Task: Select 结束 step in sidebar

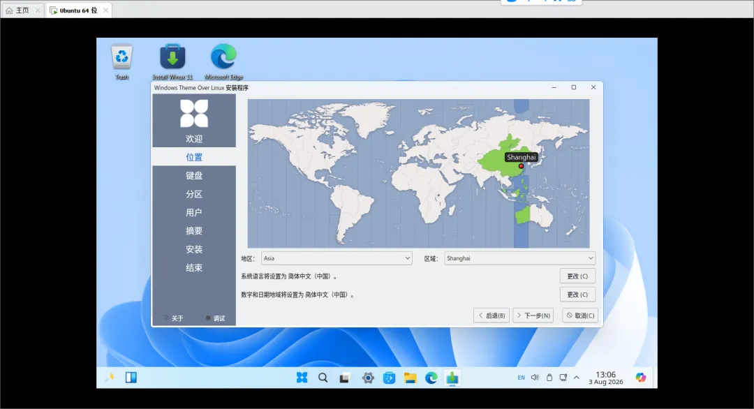Action: tap(194, 268)
